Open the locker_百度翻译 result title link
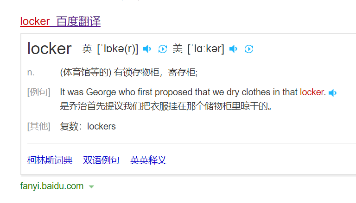The image size is (356, 203). tap(60, 21)
